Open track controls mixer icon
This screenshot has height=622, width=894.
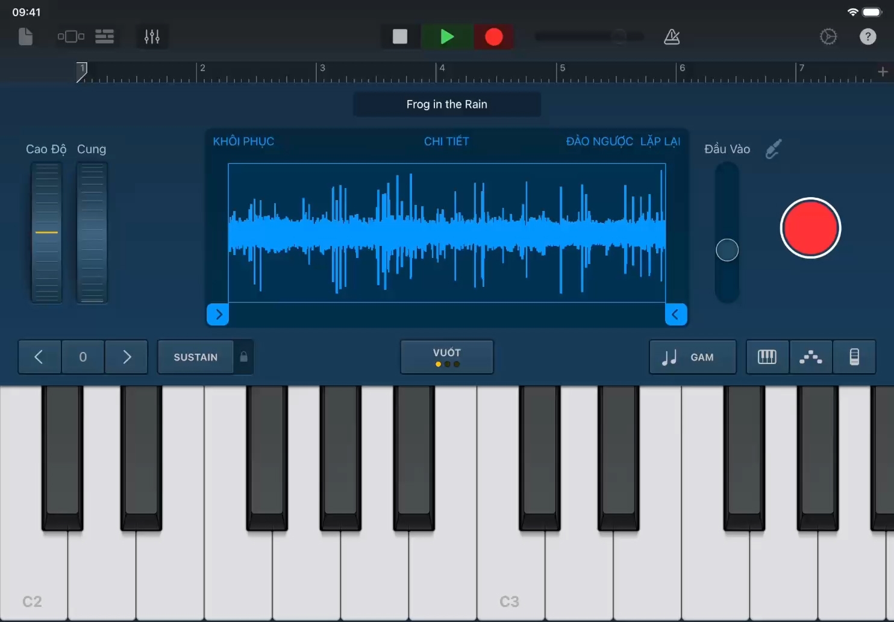click(152, 37)
